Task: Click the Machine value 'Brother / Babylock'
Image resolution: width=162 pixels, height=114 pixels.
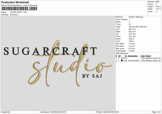Action: point(137,17)
